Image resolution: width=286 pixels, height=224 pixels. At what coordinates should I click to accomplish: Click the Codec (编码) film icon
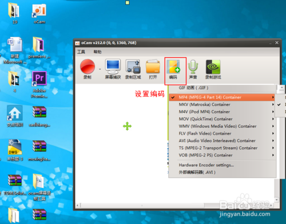coord(173,66)
